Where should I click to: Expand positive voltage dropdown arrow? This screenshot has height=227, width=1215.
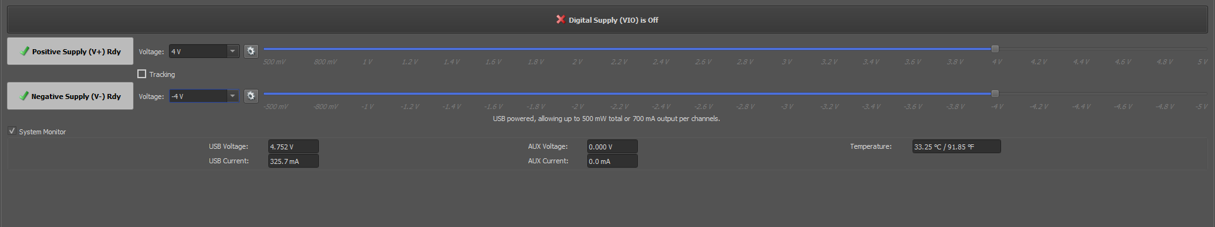232,51
